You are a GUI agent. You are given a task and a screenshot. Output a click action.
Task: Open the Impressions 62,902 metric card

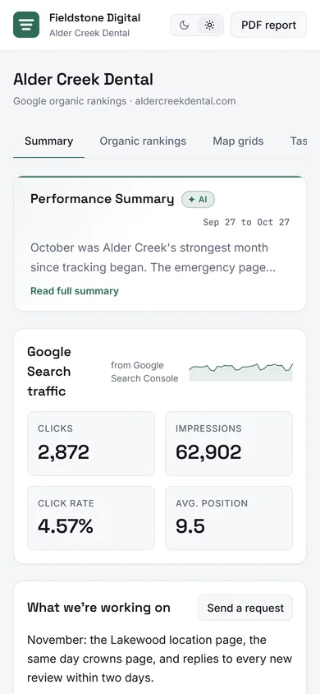(229, 443)
